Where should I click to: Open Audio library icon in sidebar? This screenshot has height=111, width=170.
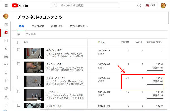click(6, 88)
